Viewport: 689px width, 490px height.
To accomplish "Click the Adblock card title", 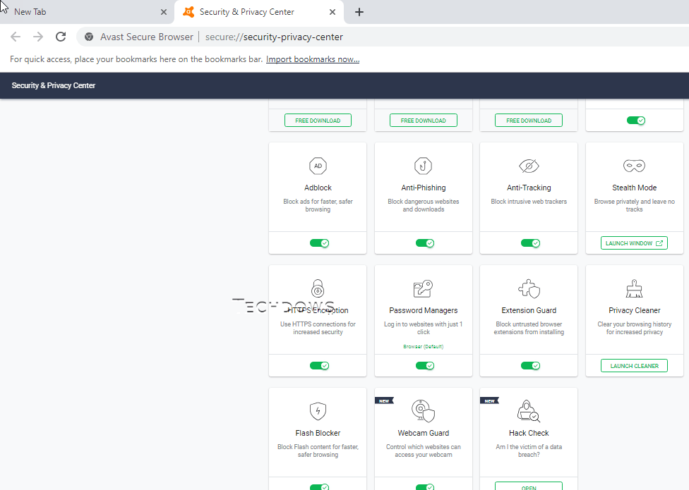I will 318,188.
